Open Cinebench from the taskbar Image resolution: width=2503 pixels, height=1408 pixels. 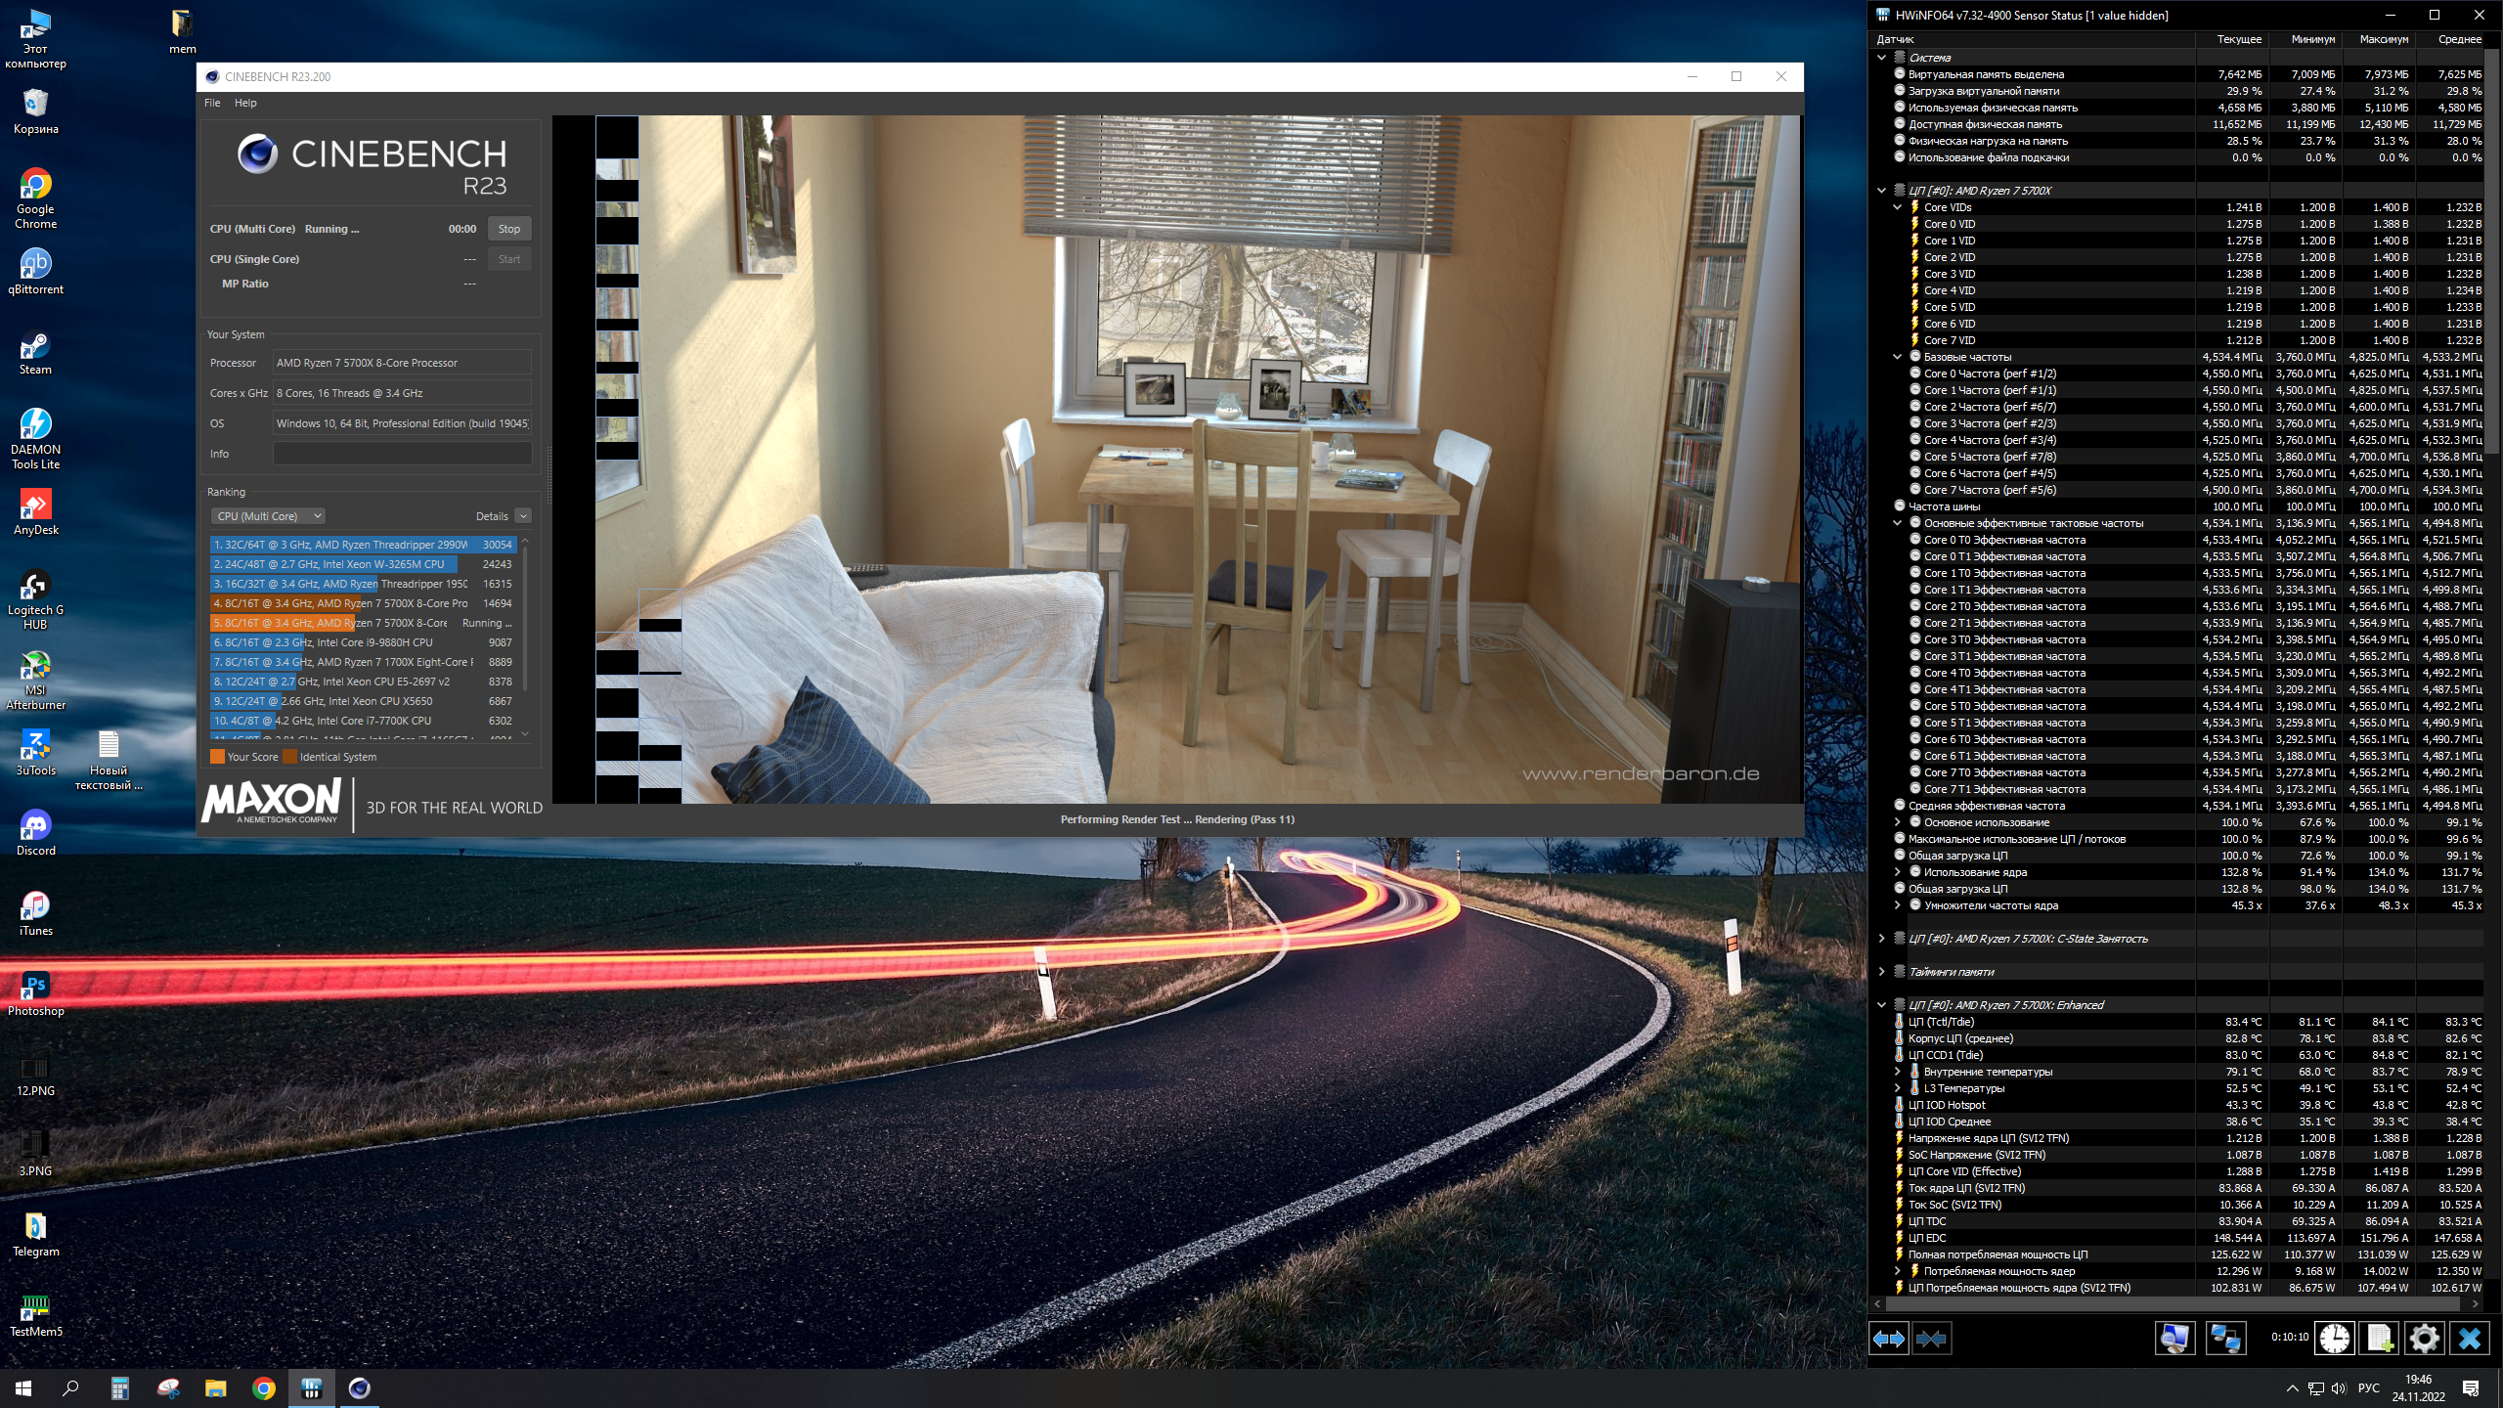coord(359,1388)
